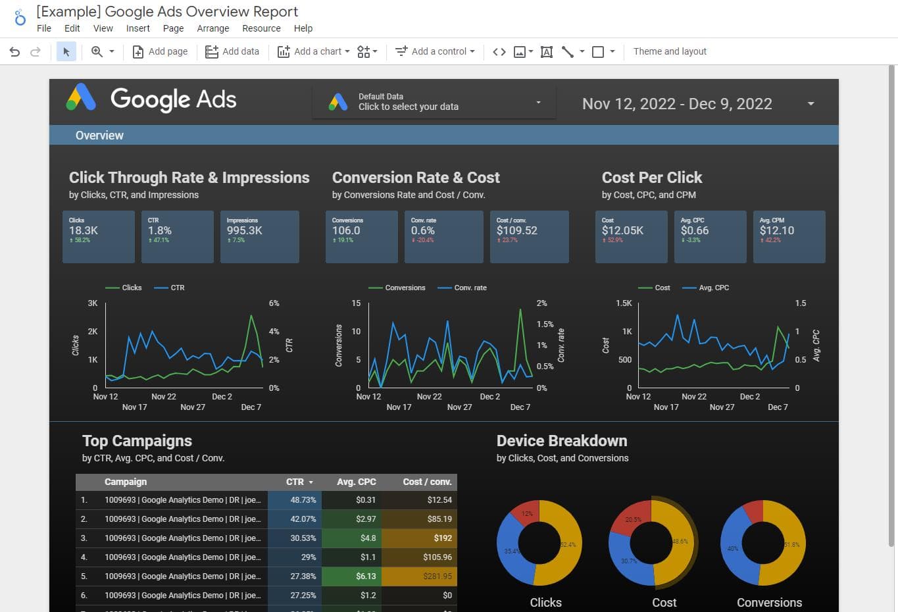Click the undo arrow icon
The width and height of the screenshot is (898, 612).
[14, 51]
